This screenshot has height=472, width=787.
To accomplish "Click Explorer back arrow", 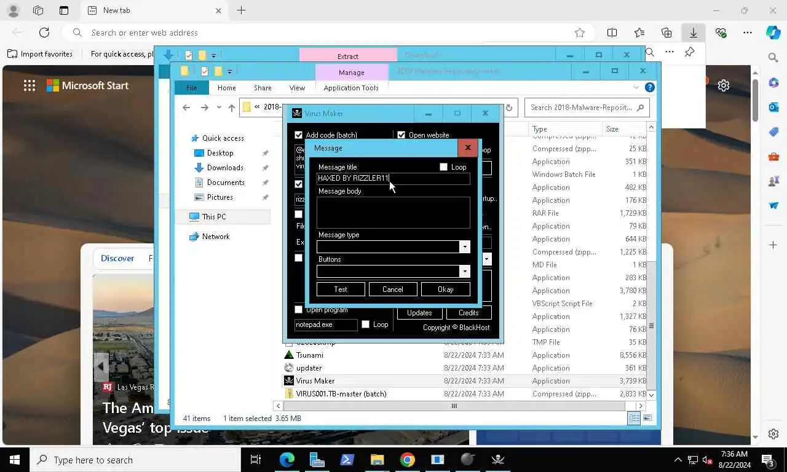I will 186,108.
